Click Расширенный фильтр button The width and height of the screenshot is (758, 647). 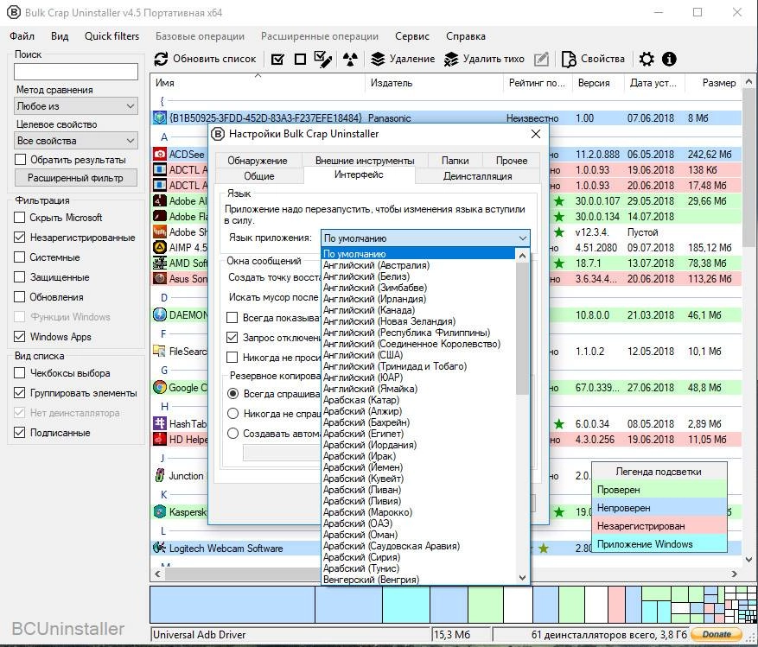coord(75,178)
